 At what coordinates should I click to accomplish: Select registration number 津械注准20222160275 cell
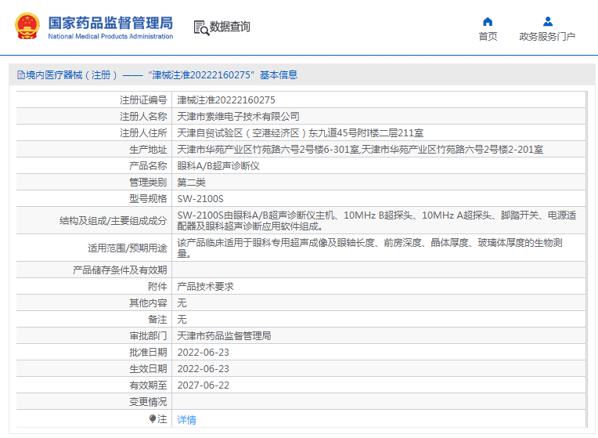click(x=226, y=100)
